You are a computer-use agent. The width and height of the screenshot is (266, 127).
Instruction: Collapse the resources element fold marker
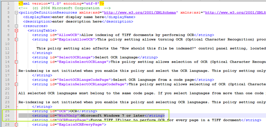click(17, 26)
